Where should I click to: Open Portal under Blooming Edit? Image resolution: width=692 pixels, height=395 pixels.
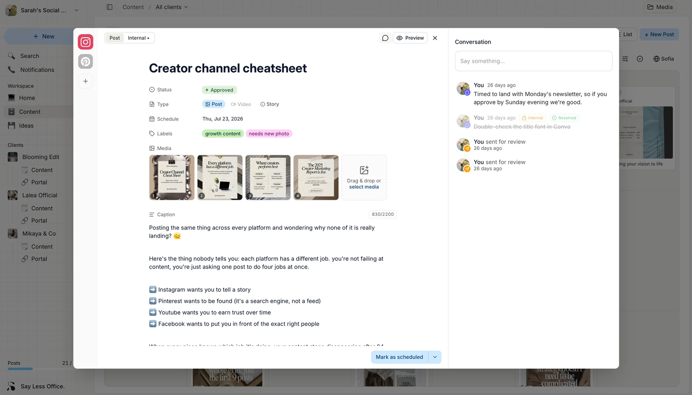pyautogui.click(x=39, y=182)
